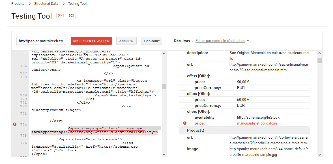The image size is (333, 164).
Task: Click Testing Tool breadcrumb item
Action: (x=77, y=4)
